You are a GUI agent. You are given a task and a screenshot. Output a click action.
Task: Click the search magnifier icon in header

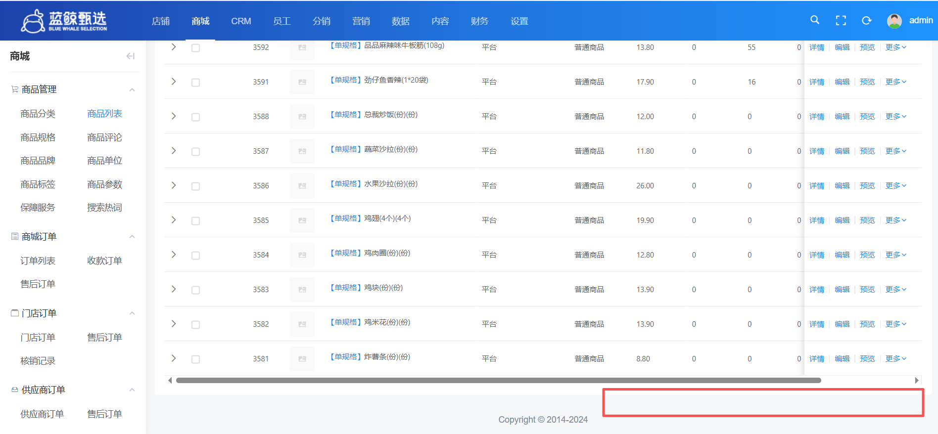pos(815,20)
